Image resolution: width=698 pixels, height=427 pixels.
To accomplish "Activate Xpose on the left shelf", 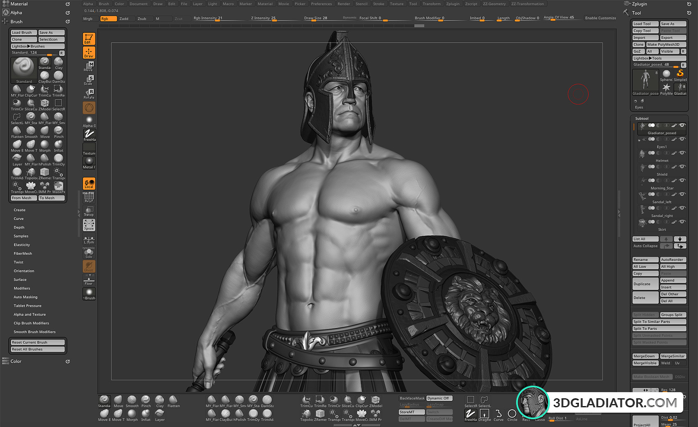I will 88,224.
